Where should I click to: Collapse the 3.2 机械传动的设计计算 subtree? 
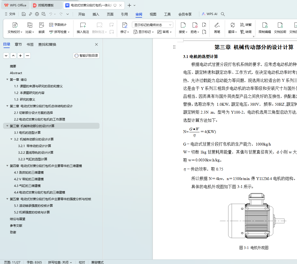(11, 139)
